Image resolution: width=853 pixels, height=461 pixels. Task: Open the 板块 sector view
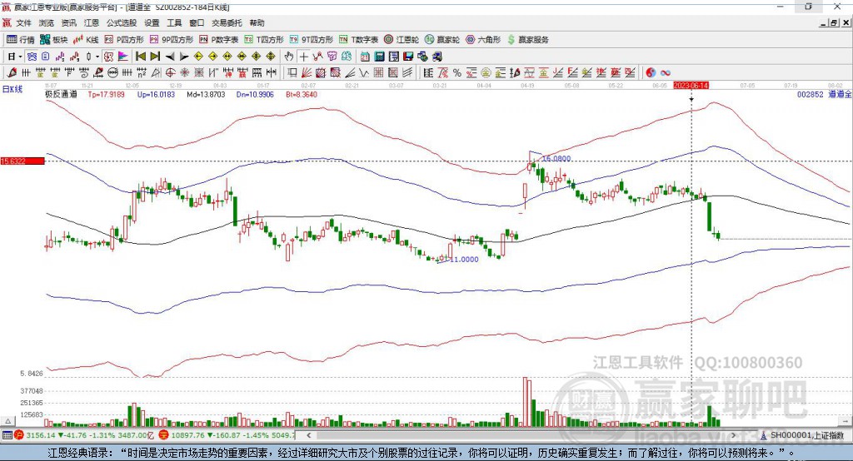(54, 40)
